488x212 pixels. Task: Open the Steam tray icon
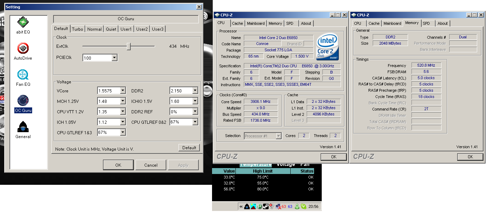[x=266, y=206]
